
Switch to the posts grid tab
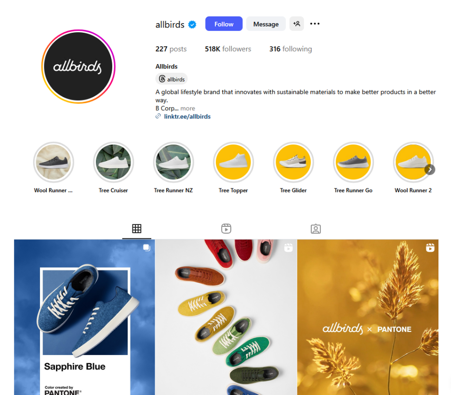[137, 229]
